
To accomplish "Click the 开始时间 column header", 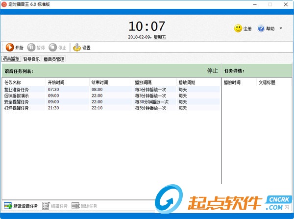I will tap(68, 82).
